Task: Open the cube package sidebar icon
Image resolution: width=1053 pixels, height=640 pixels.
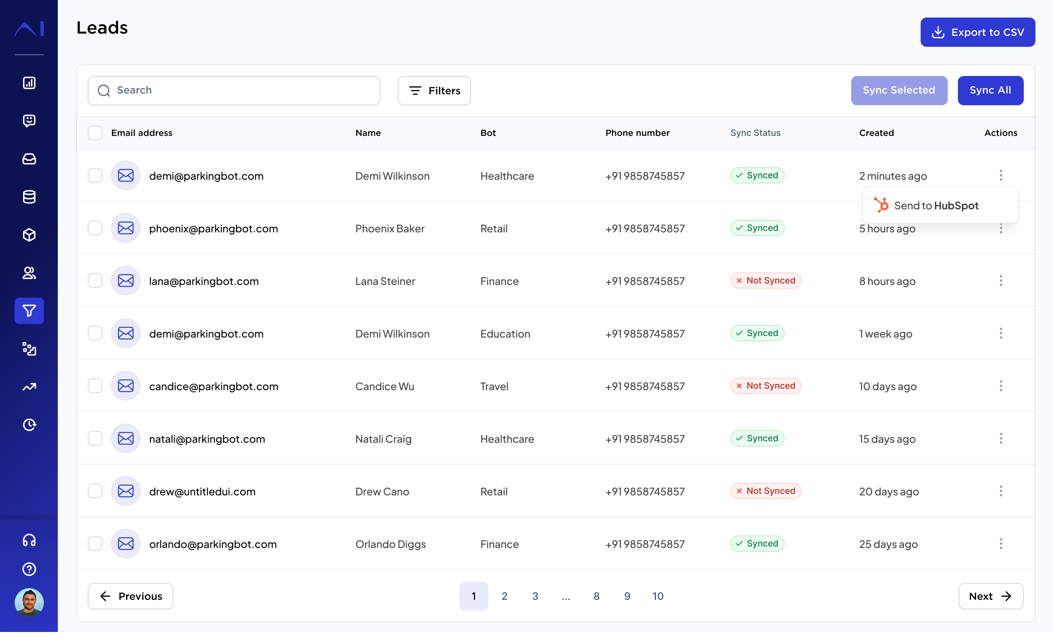Action: click(29, 235)
